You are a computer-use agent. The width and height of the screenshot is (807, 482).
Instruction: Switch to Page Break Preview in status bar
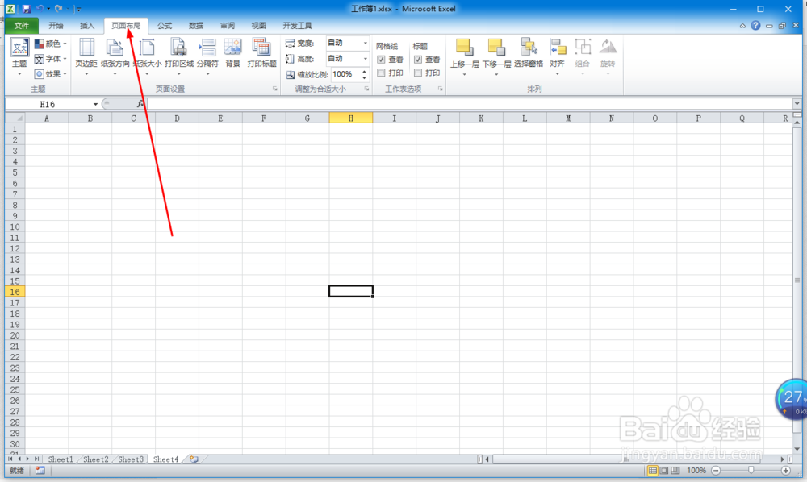point(675,471)
